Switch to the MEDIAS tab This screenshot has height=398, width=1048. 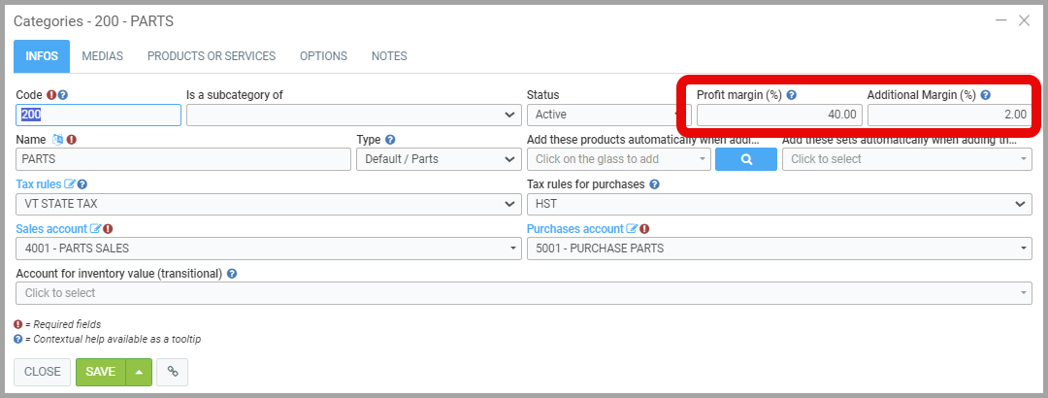(x=102, y=56)
